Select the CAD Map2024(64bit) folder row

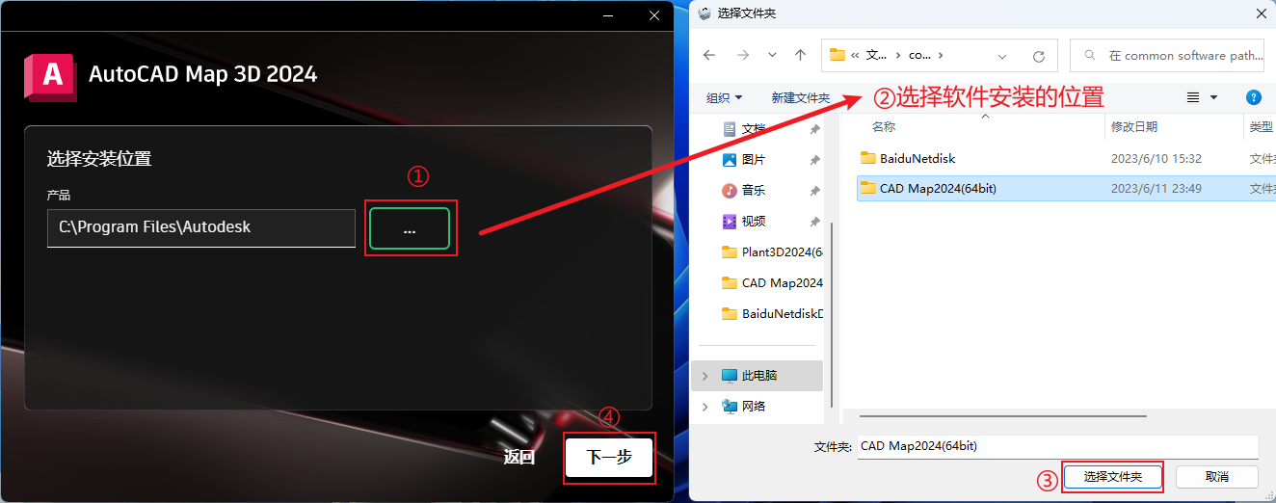coord(1066,188)
